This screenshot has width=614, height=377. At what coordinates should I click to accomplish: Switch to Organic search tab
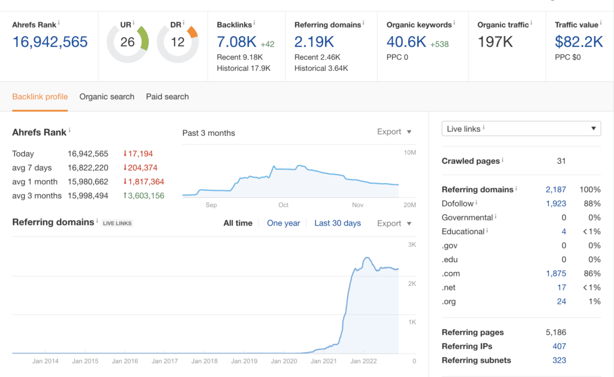[x=107, y=97]
